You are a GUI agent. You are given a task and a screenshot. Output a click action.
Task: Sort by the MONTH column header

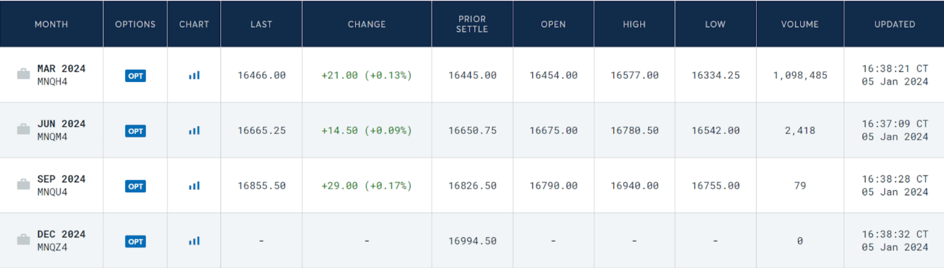51,25
